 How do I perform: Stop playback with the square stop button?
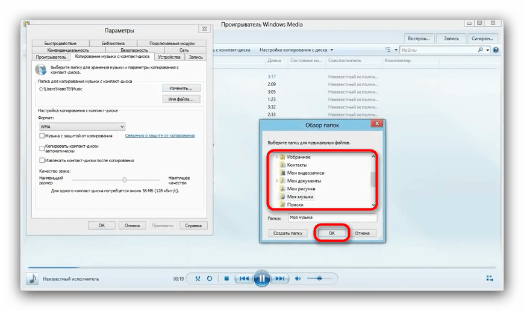click(x=226, y=278)
